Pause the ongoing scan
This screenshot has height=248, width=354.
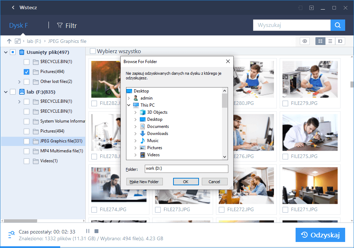87,231
